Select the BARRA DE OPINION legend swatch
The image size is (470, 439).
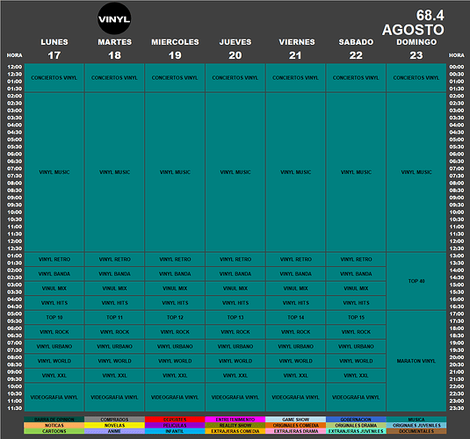pyautogui.click(x=54, y=420)
